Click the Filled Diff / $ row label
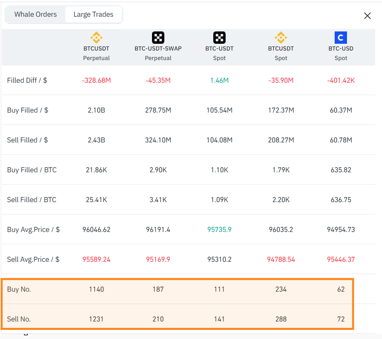Screen dimensions: 382x339 (x=27, y=80)
